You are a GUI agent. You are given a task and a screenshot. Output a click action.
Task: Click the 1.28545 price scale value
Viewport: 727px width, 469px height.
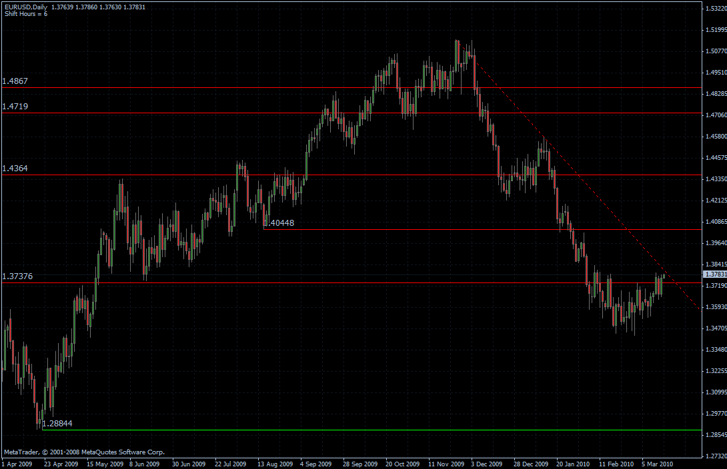pyautogui.click(x=716, y=435)
